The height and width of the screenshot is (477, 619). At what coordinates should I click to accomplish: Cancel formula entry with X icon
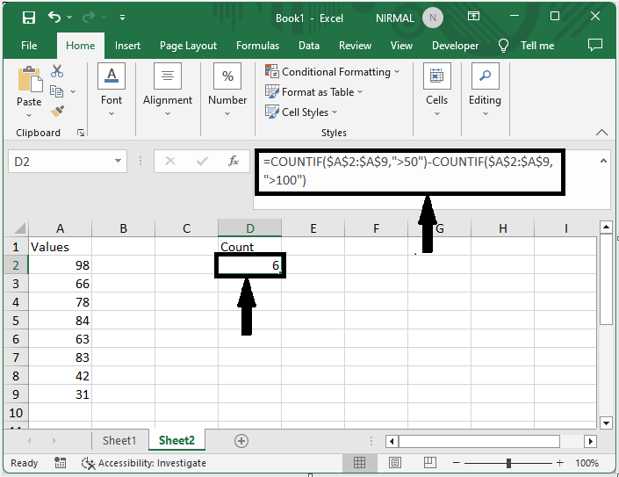(170, 161)
